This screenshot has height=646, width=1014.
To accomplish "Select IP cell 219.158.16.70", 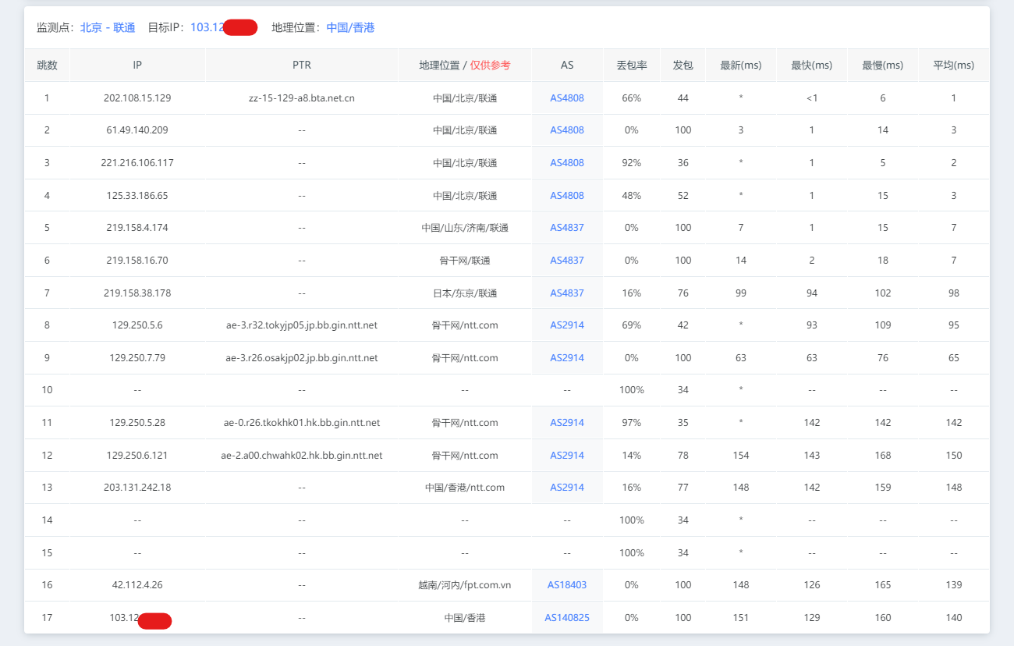I will point(137,261).
